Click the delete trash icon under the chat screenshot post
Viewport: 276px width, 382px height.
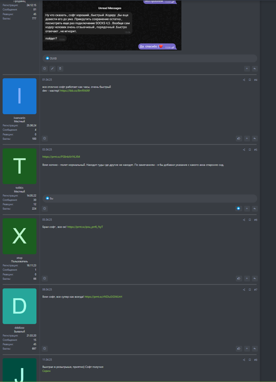tap(60, 69)
